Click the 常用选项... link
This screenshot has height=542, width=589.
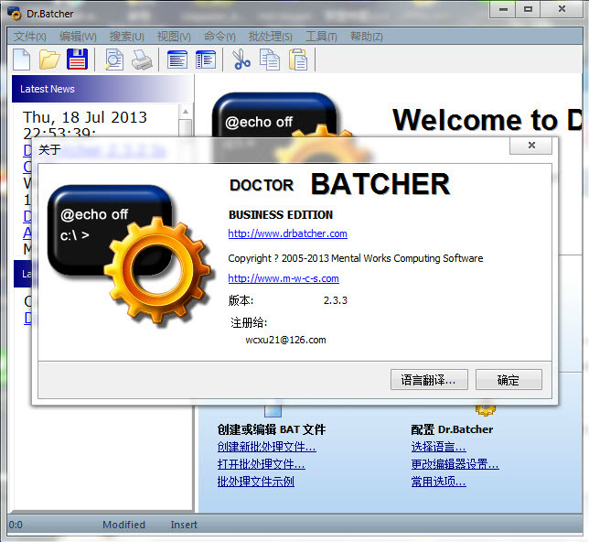[x=438, y=482]
